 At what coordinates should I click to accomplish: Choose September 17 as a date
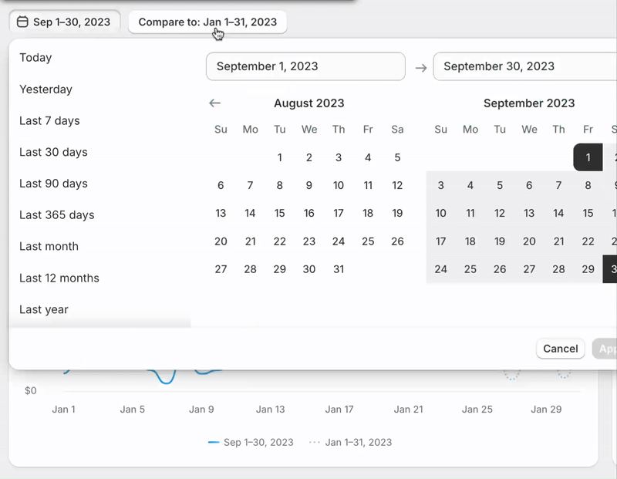pos(440,241)
